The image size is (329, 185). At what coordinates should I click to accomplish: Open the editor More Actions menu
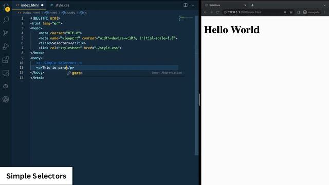click(x=192, y=5)
